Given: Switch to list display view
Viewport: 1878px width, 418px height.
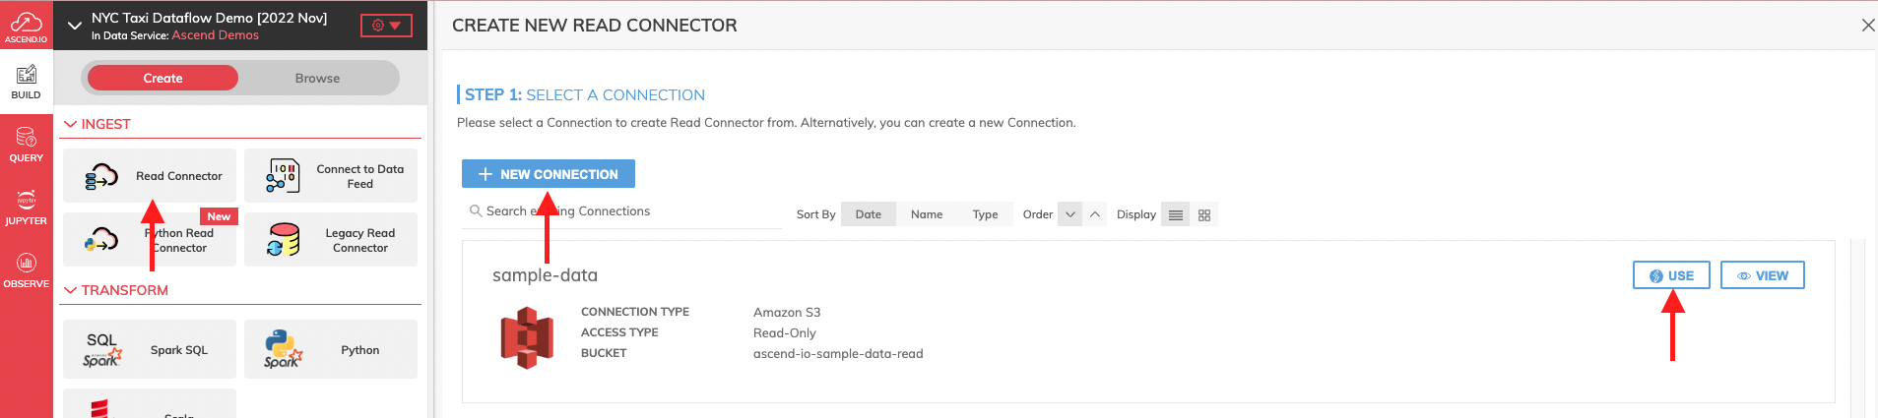Looking at the screenshot, I should (1176, 214).
